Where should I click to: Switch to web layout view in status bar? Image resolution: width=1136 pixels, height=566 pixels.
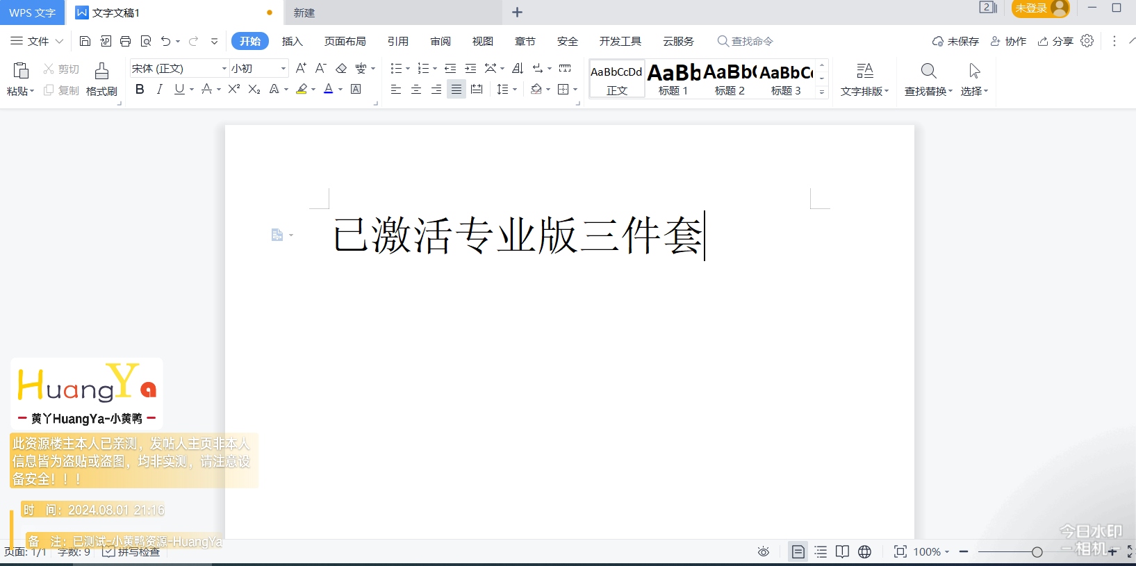(x=864, y=551)
